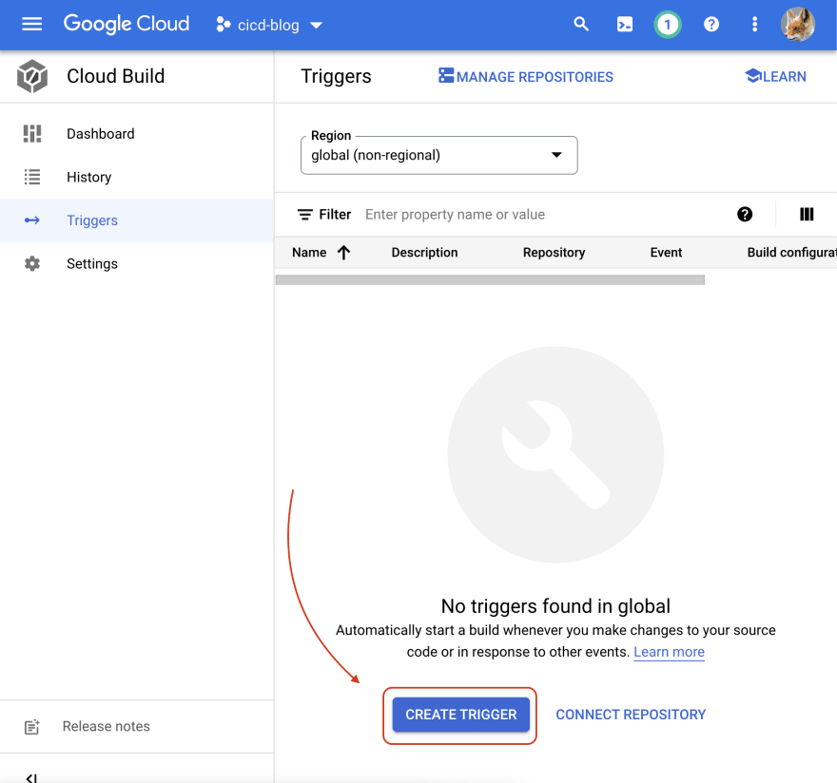Sort by Name column header

click(309, 252)
